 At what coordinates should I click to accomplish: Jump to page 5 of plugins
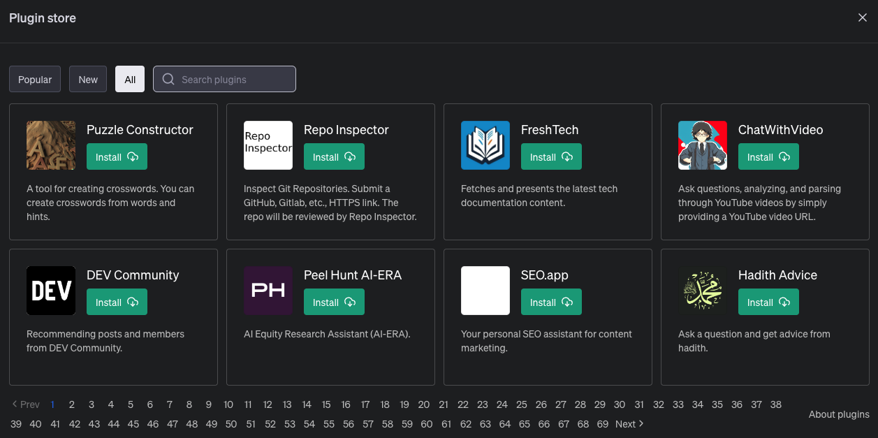pyautogui.click(x=131, y=404)
